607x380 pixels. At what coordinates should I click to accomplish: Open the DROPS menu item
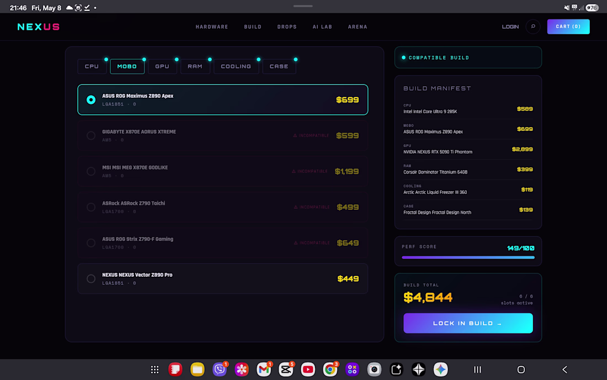click(287, 27)
